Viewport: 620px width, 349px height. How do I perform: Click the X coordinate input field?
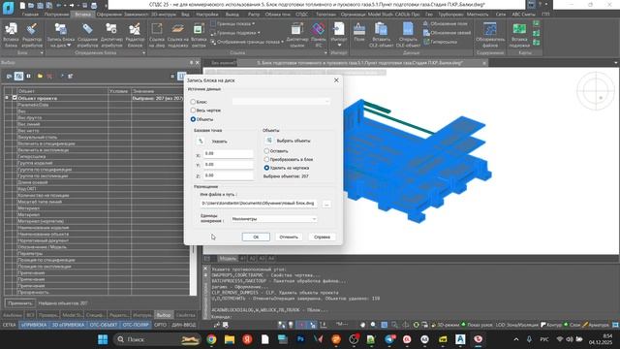(x=229, y=153)
